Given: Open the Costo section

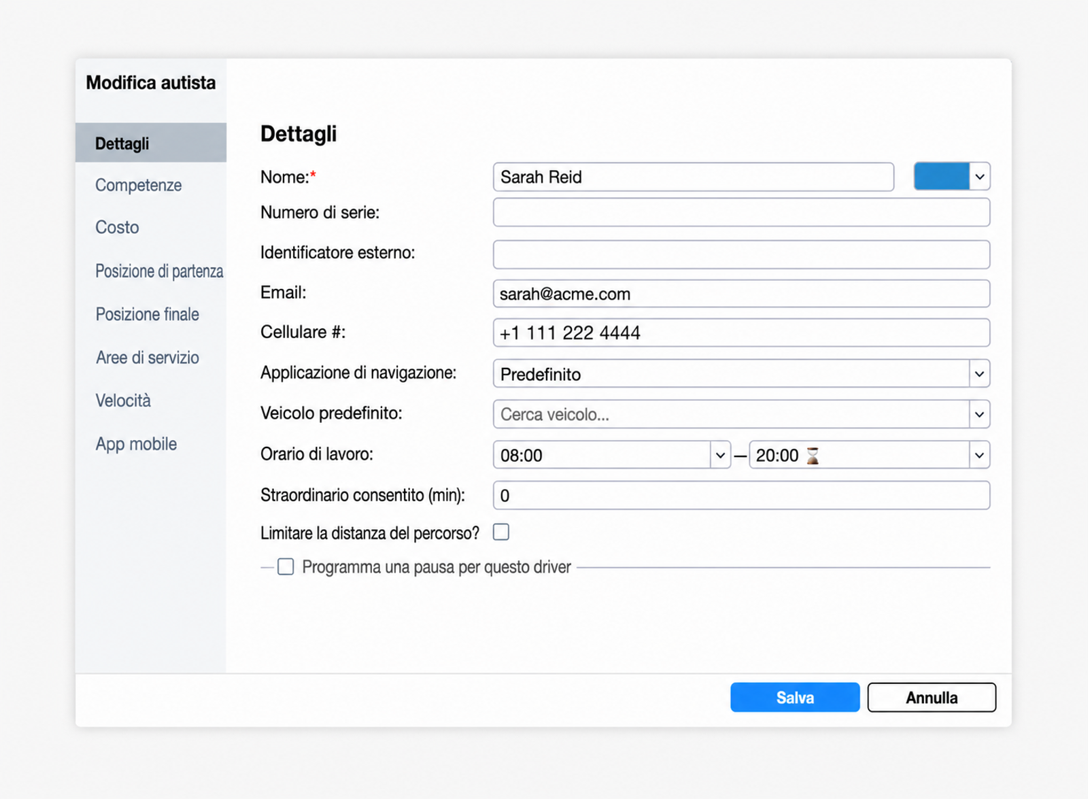Looking at the screenshot, I should pyautogui.click(x=117, y=227).
